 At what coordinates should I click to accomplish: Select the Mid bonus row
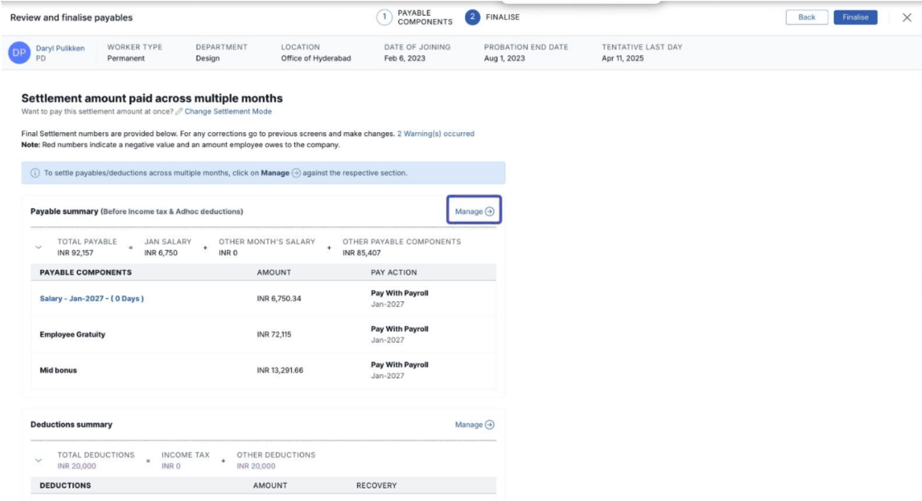tap(58, 370)
